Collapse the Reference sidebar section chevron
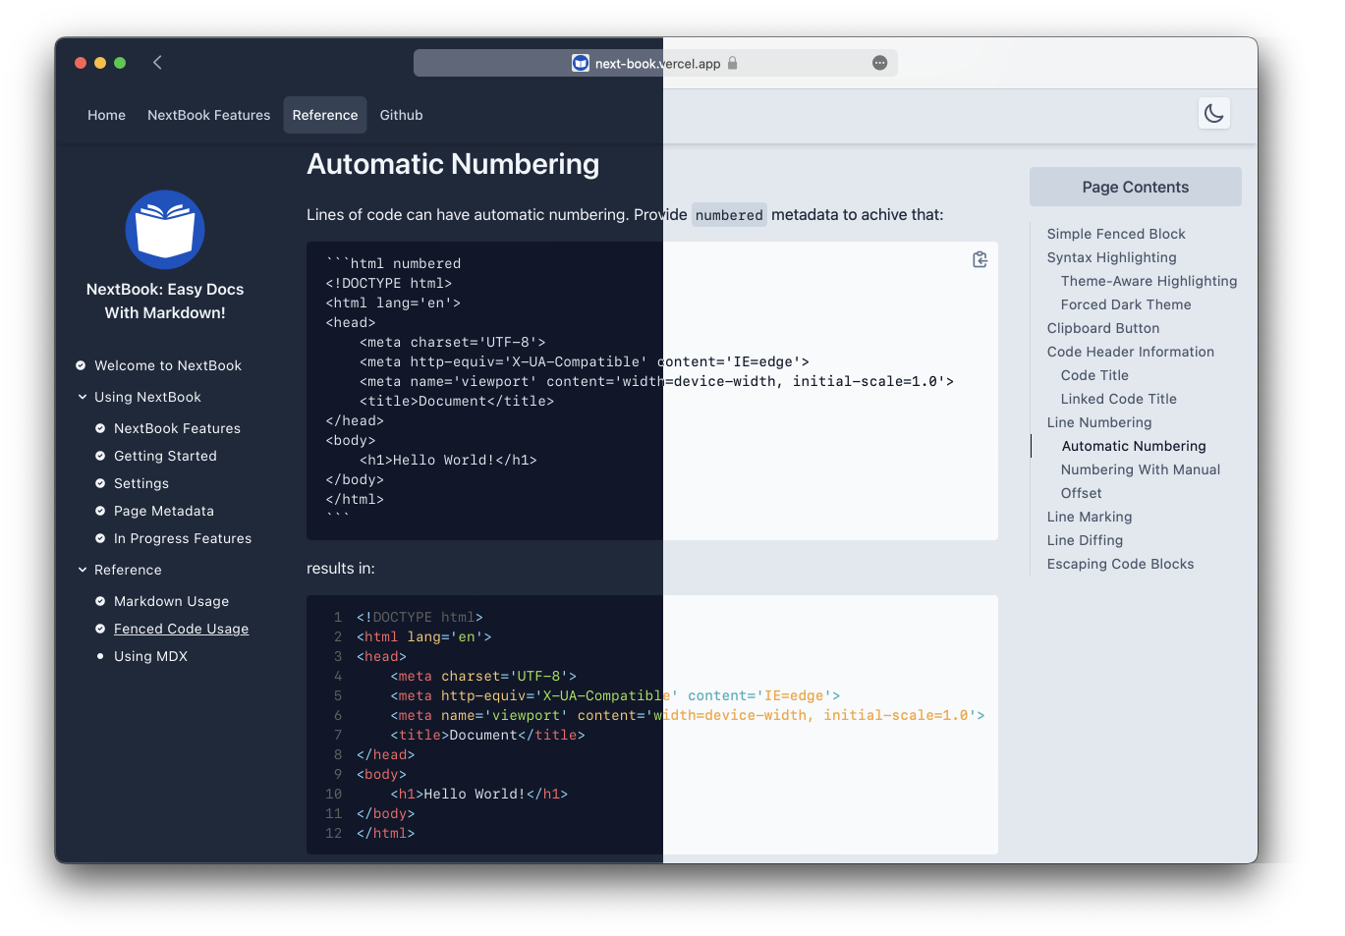 point(83,570)
